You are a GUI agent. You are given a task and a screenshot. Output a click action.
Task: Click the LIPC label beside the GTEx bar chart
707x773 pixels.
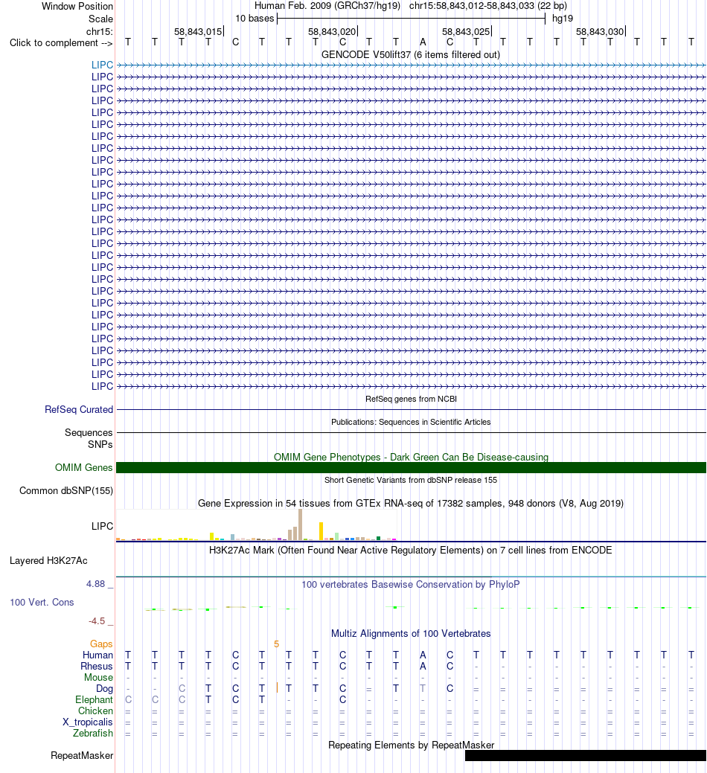102,526
